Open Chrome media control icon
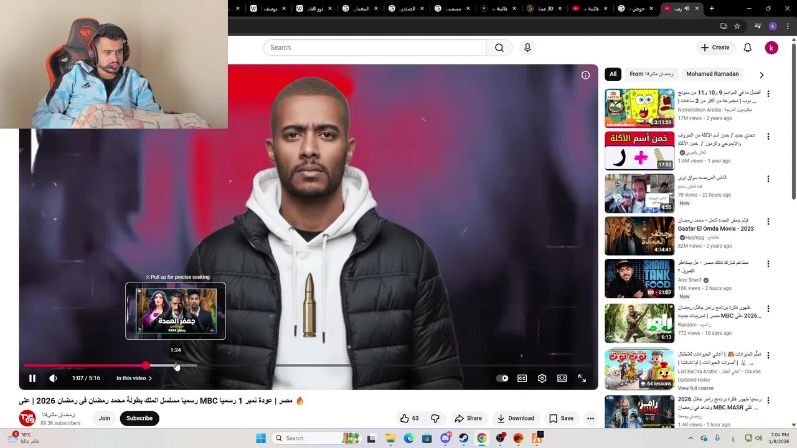This screenshot has width=797, height=448. tap(758, 26)
